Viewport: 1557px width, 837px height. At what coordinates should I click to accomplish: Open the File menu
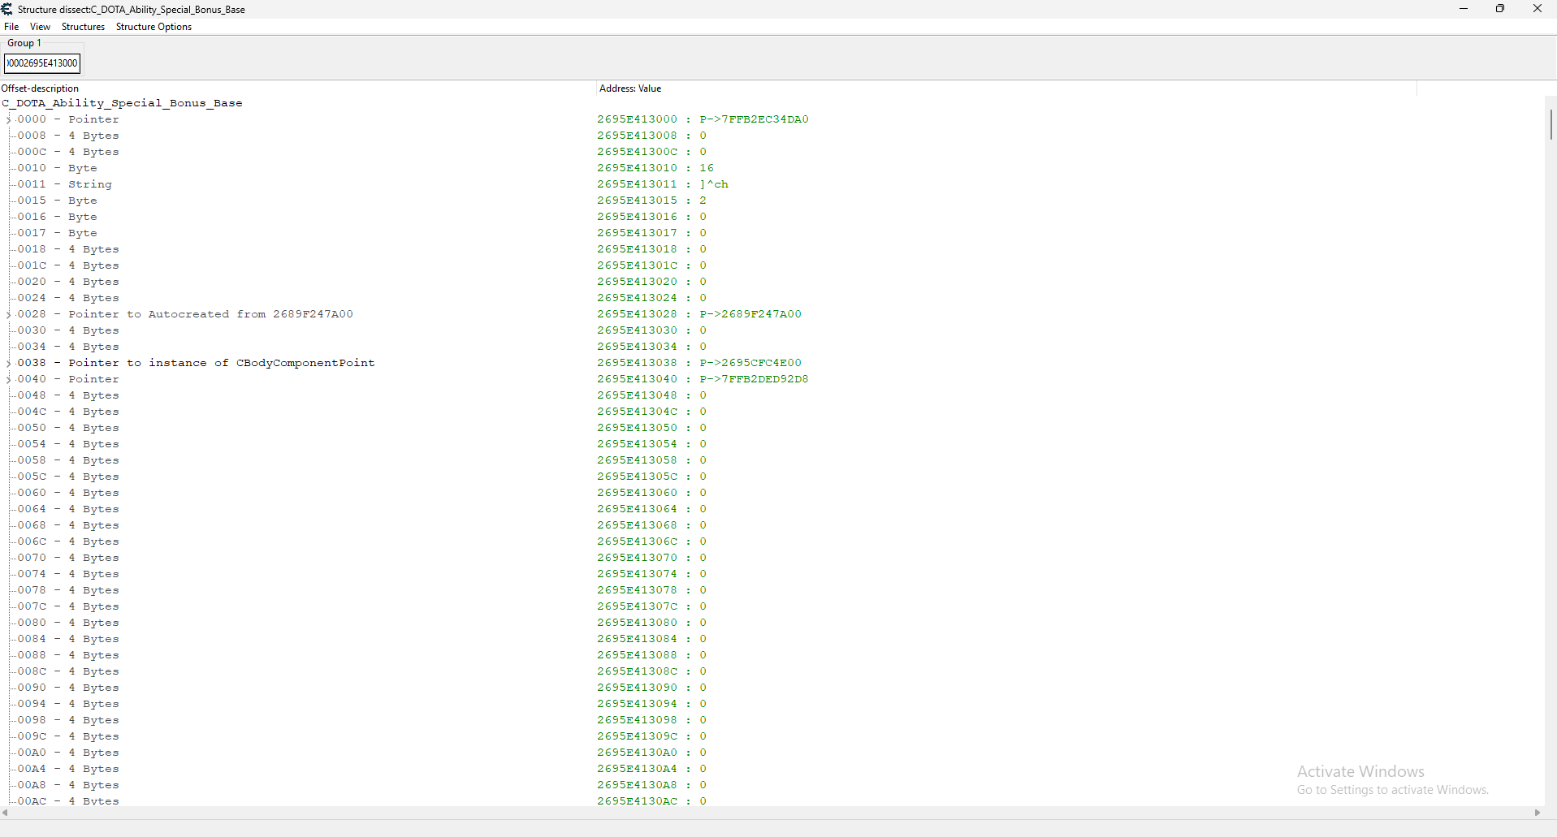[x=11, y=27]
